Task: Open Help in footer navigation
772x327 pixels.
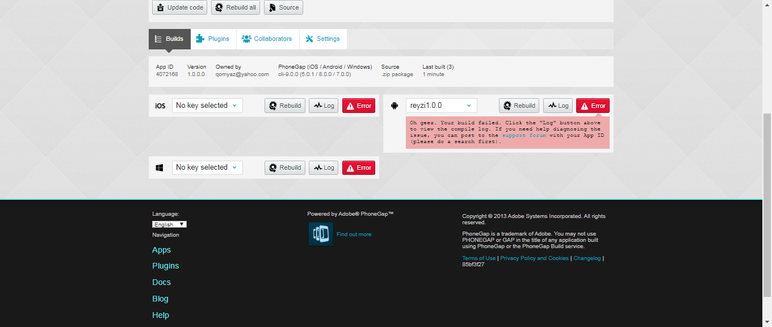Action: 161,315
